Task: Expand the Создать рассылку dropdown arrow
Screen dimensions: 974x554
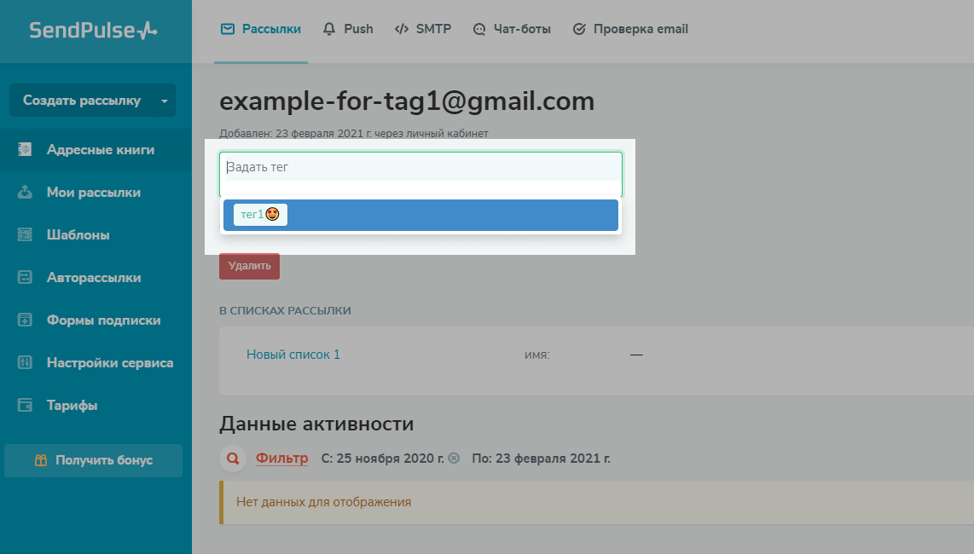Action: point(164,101)
